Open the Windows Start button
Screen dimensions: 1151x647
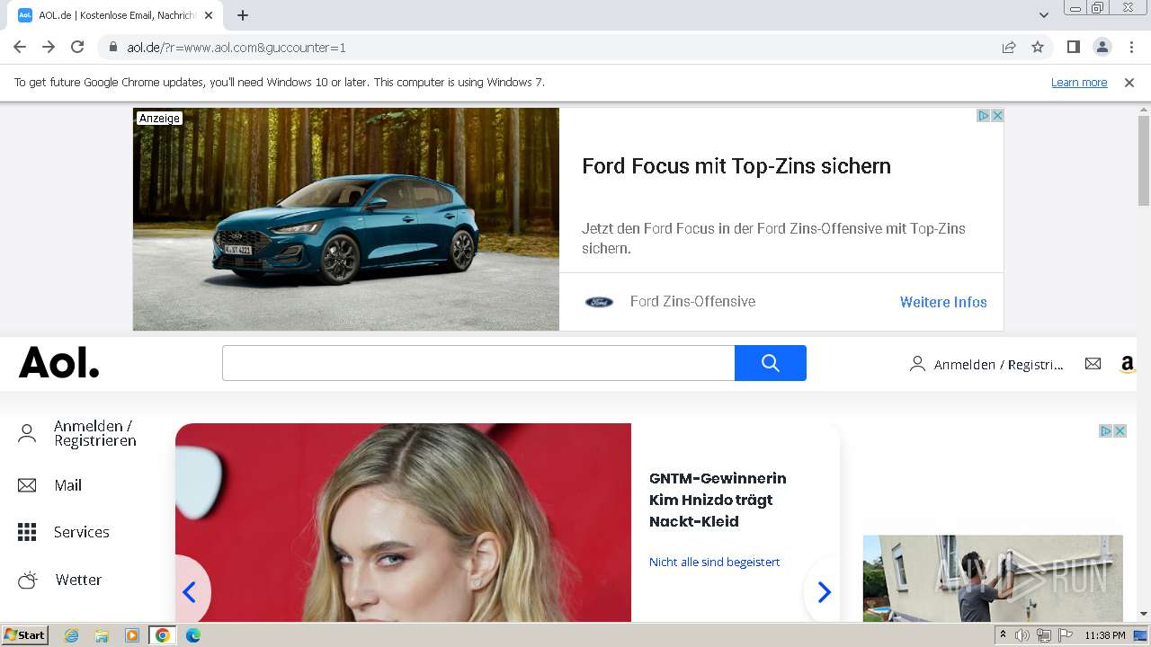coord(25,635)
